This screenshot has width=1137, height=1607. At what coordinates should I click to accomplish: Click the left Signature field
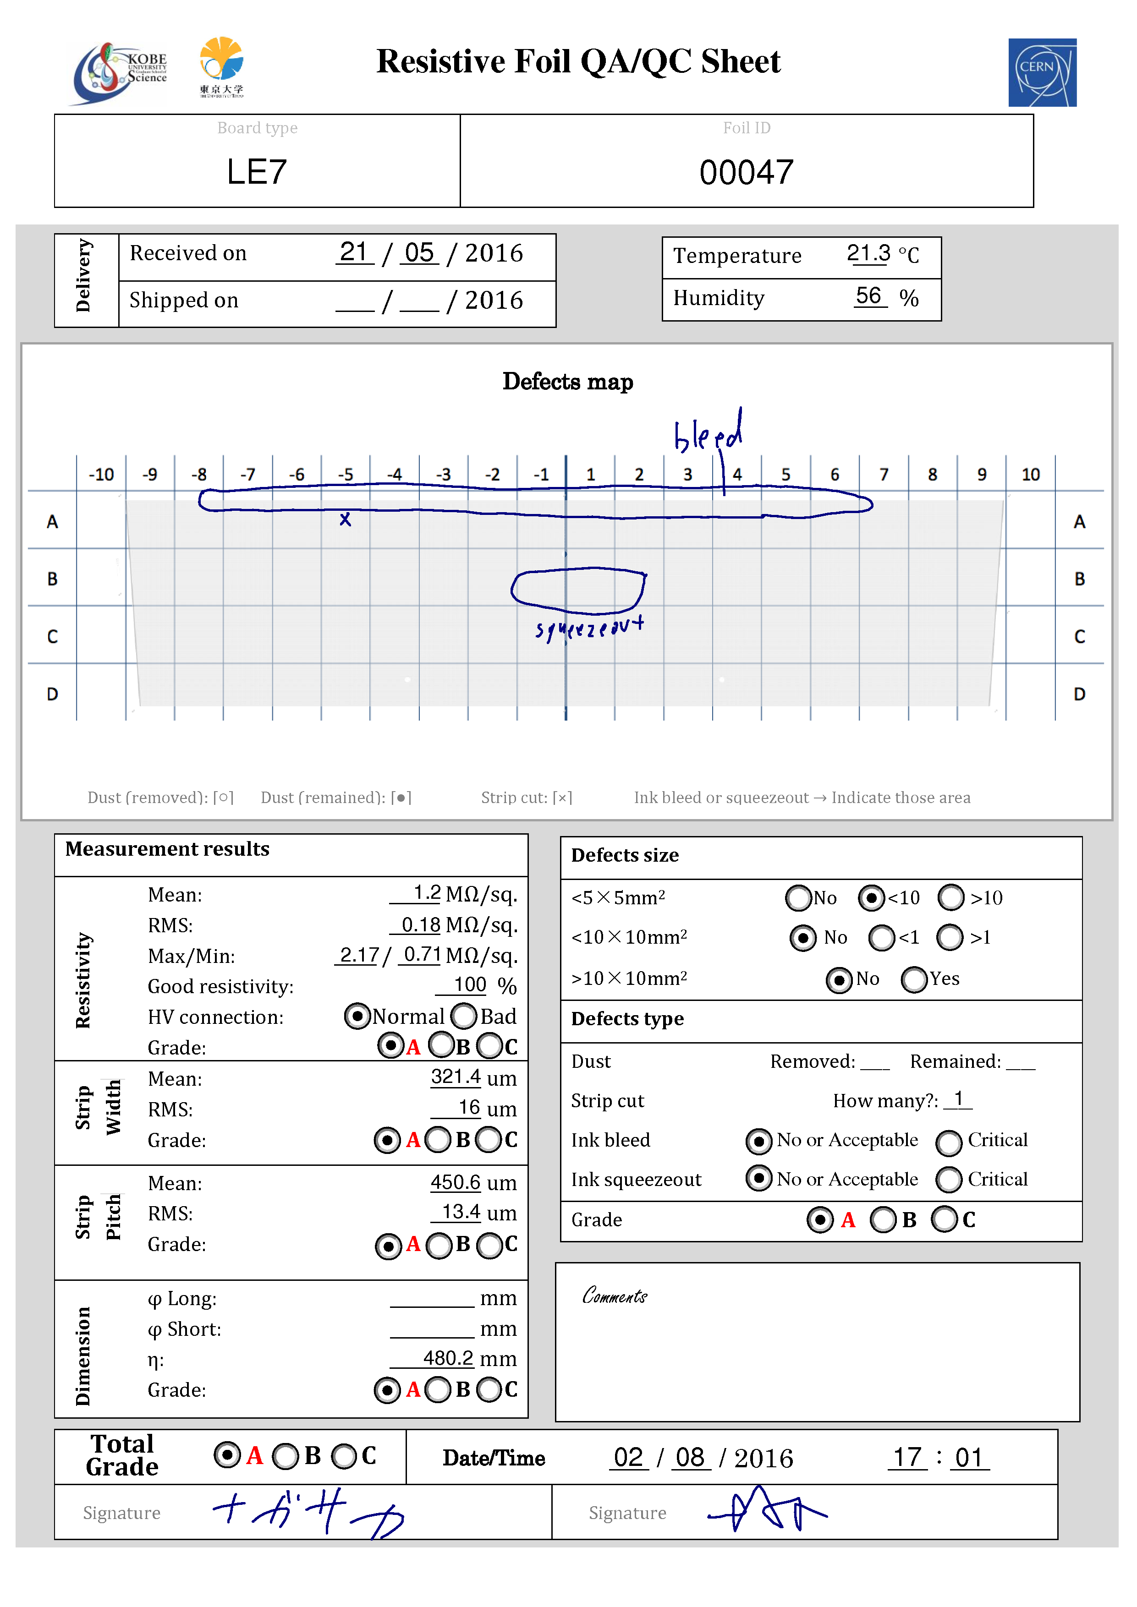click(303, 1513)
